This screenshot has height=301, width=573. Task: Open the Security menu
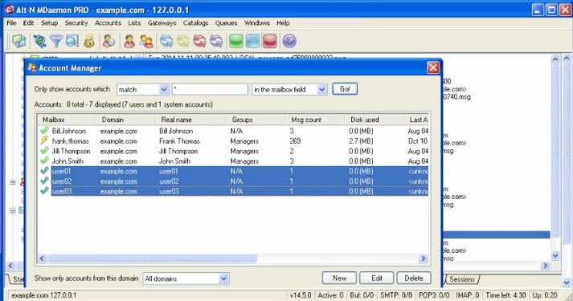coord(76,23)
